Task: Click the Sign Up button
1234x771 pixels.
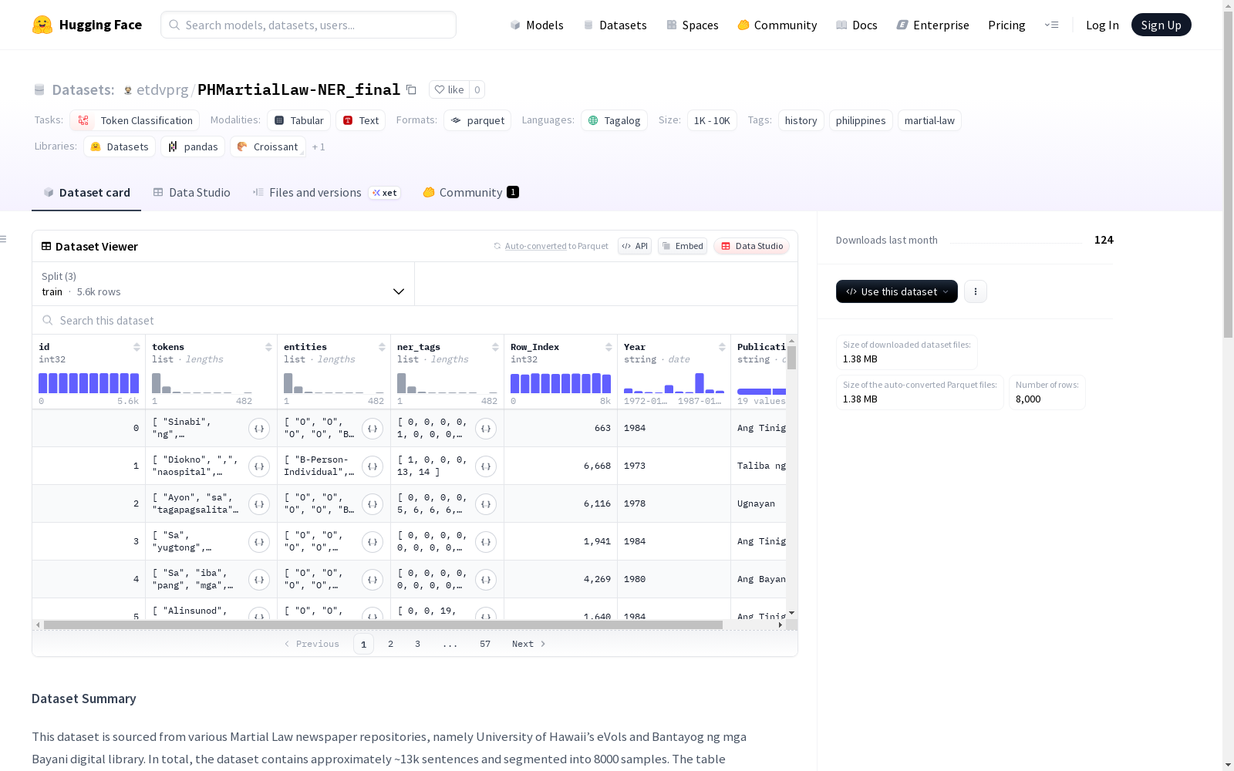Action: 1162,25
